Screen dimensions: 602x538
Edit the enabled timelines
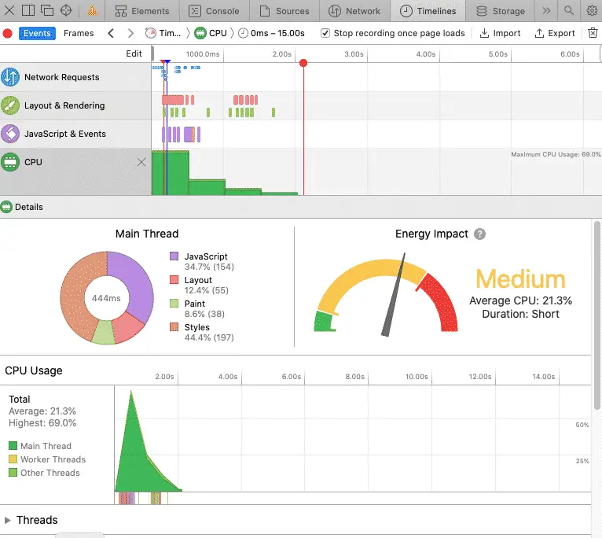134,53
